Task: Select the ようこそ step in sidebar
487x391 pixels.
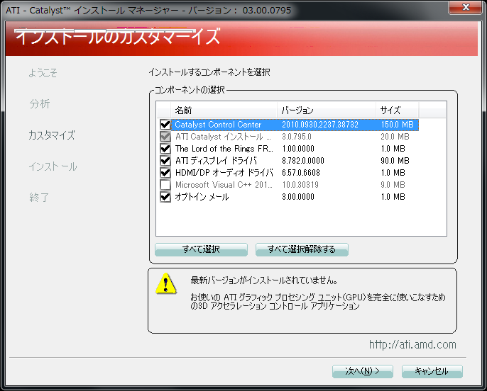Action: [43, 72]
